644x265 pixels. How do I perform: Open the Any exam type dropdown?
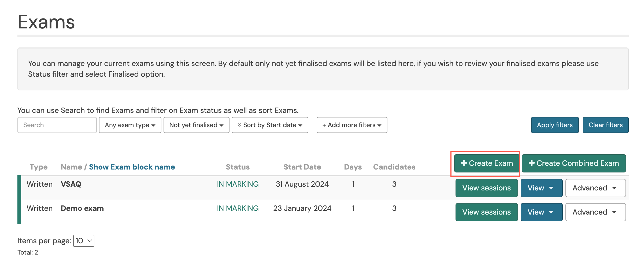[130, 125]
